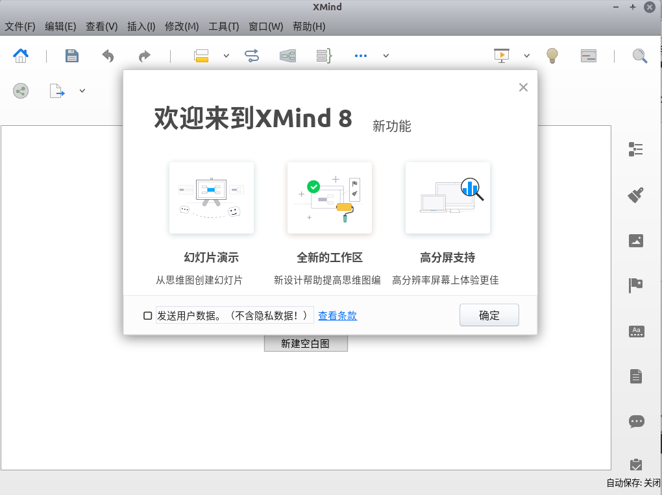
Task: Open the Themes panel icon
Action: pos(636,332)
